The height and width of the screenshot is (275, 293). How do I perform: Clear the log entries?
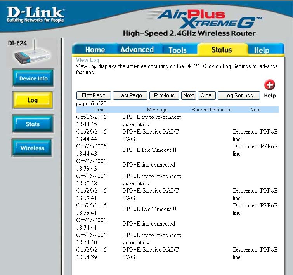207,96
